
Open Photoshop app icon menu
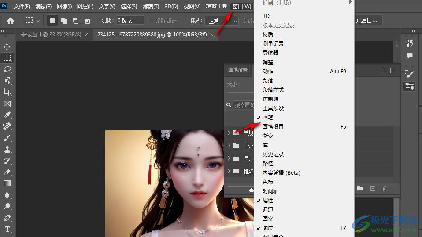coord(4,6)
